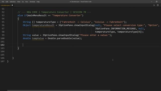Open the Edit menu

(x=7, y=2)
